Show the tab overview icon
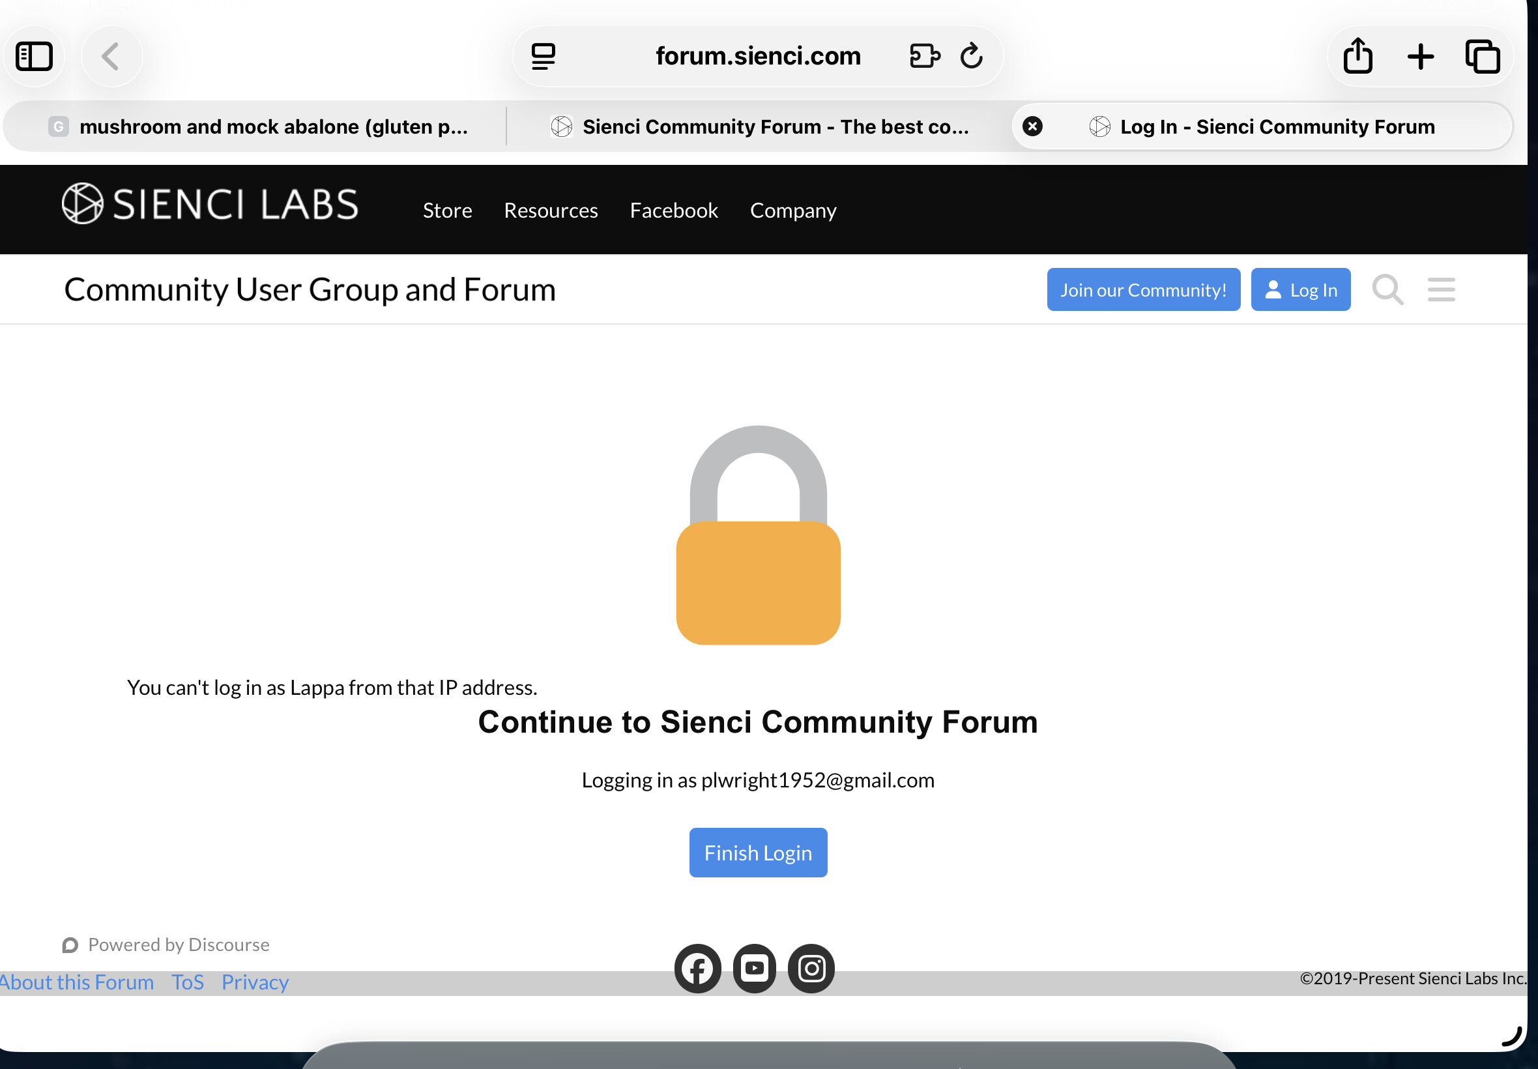The image size is (1538, 1069). pos(1483,56)
